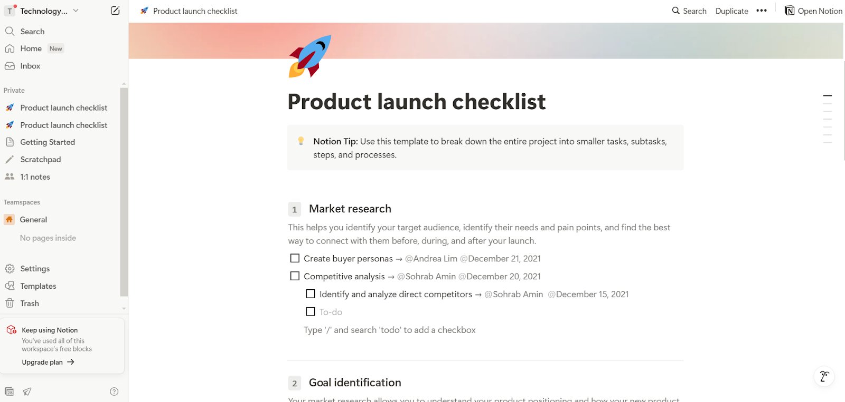Open the new page compose icon
Viewport: 845px width, 402px height.
(115, 11)
